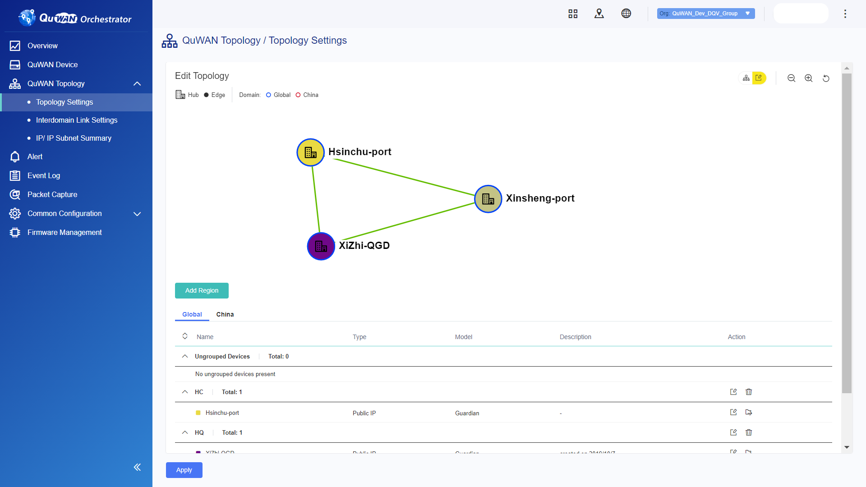
Task: Select the Global domain radio button
Action: (268, 95)
